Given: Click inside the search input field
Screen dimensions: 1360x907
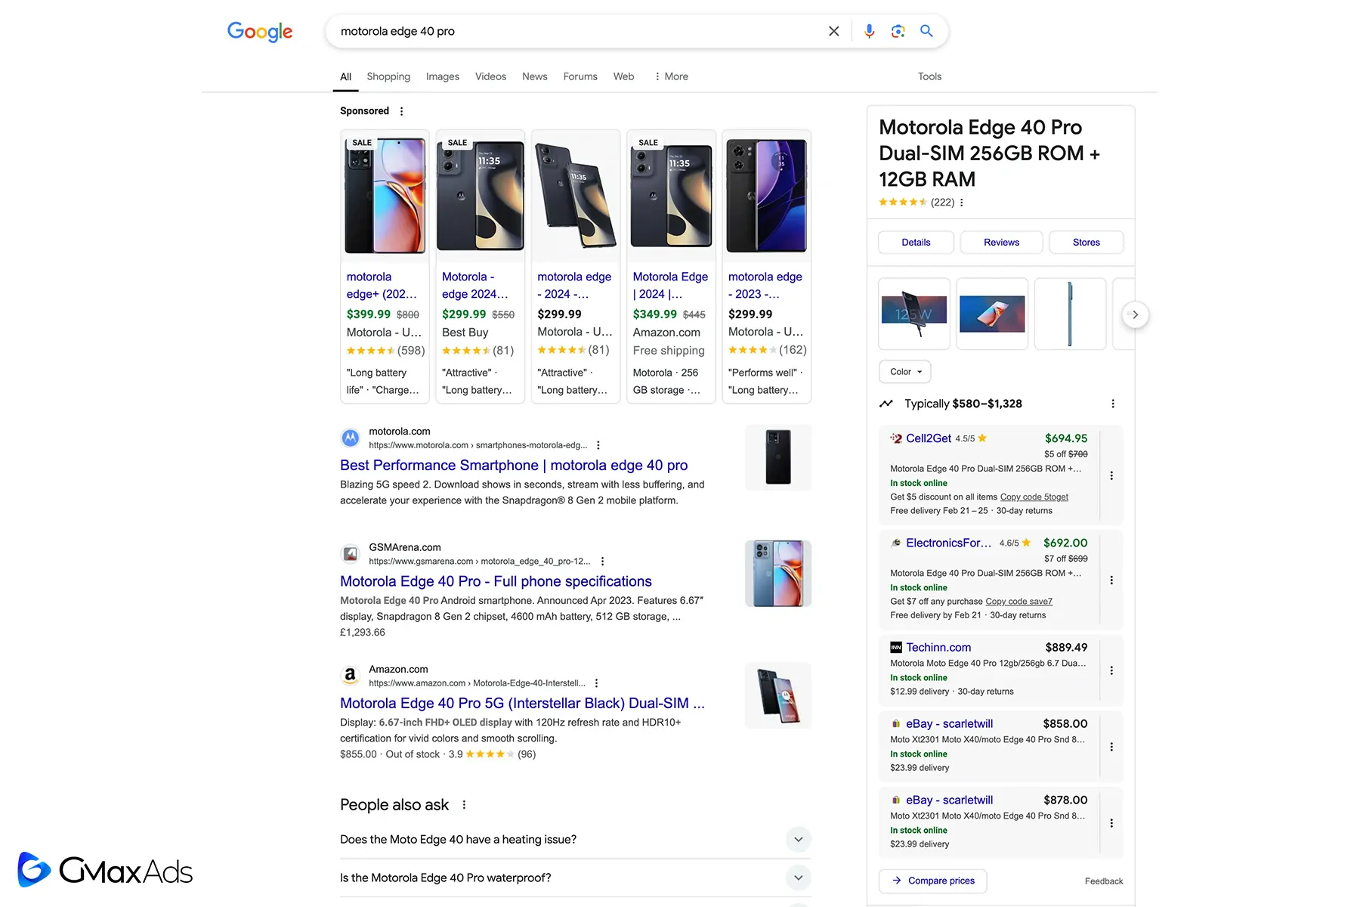Looking at the screenshot, I should pos(578,31).
